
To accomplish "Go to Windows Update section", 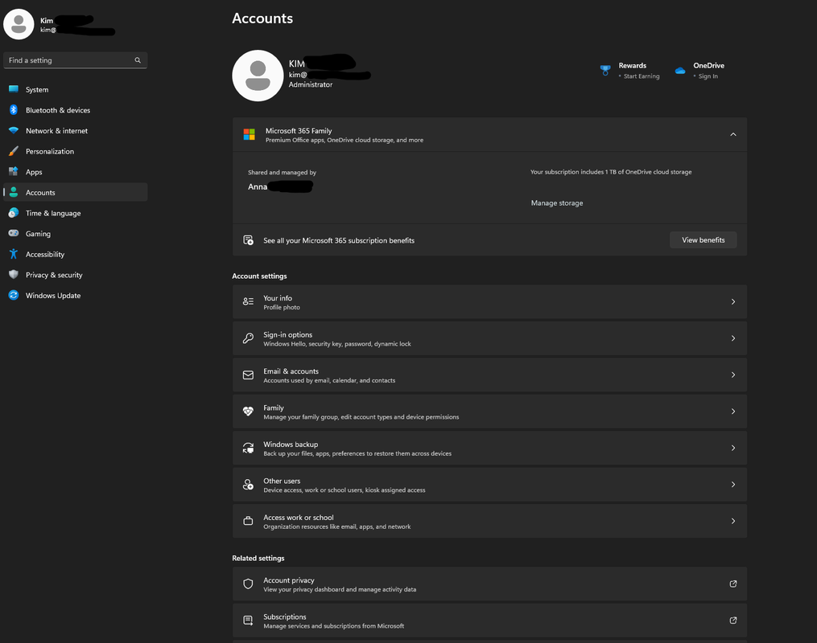I will click(76, 295).
